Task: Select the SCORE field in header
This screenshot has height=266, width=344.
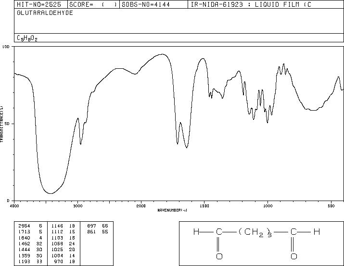Action: pyautogui.click(x=93, y=5)
